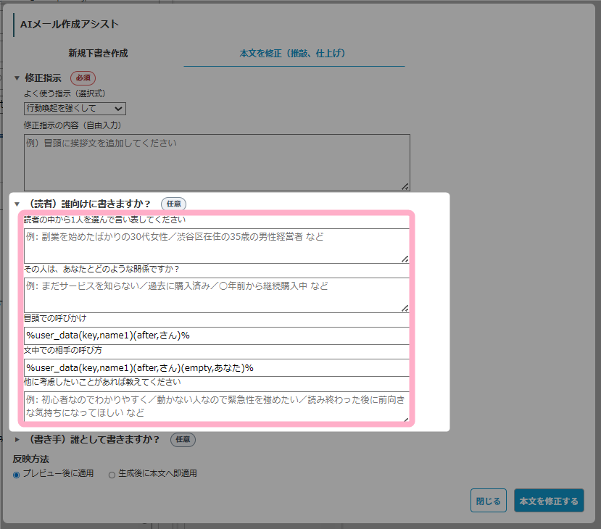Click resize grip on the relationship textarea
601x529 pixels.
pos(405,307)
